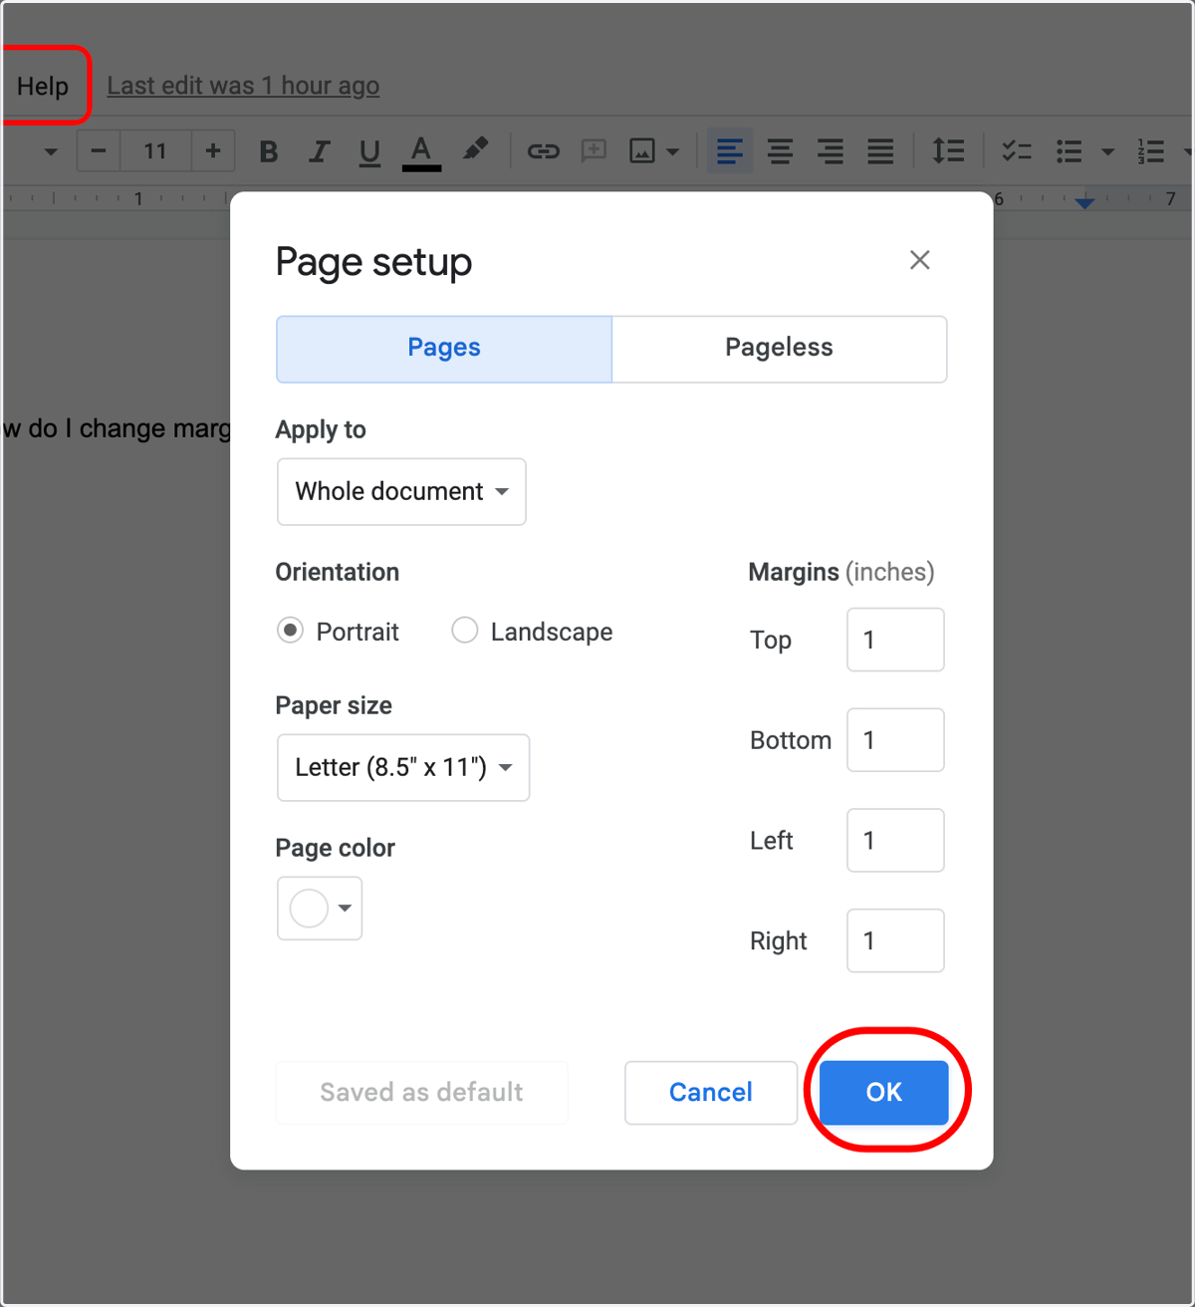The height and width of the screenshot is (1307, 1195).
Task: Insert a link with the link icon
Action: coord(544,151)
